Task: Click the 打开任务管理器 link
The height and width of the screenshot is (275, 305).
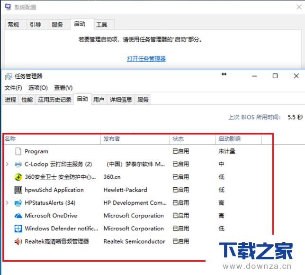Action: coord(146,59)
